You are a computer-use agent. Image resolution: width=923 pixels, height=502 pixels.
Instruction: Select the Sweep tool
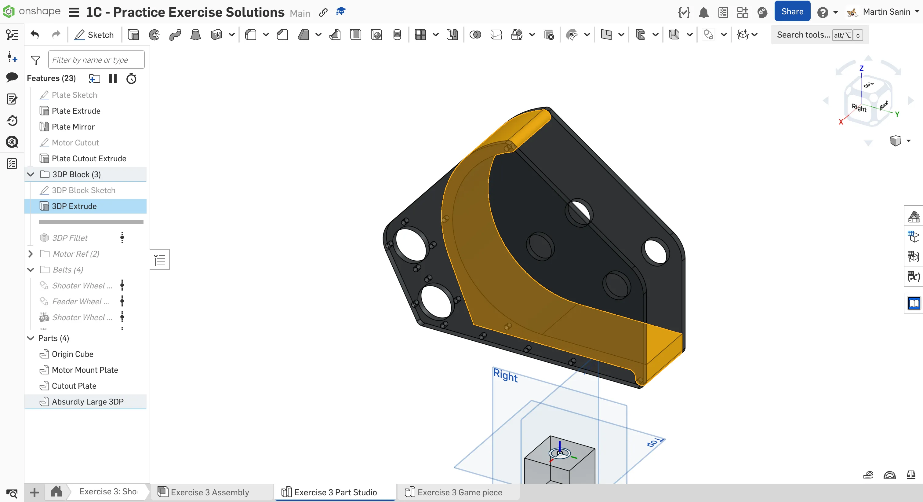[x=175, y=35]
